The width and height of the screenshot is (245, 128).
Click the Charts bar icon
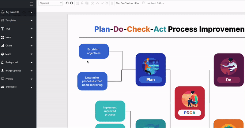2,46
